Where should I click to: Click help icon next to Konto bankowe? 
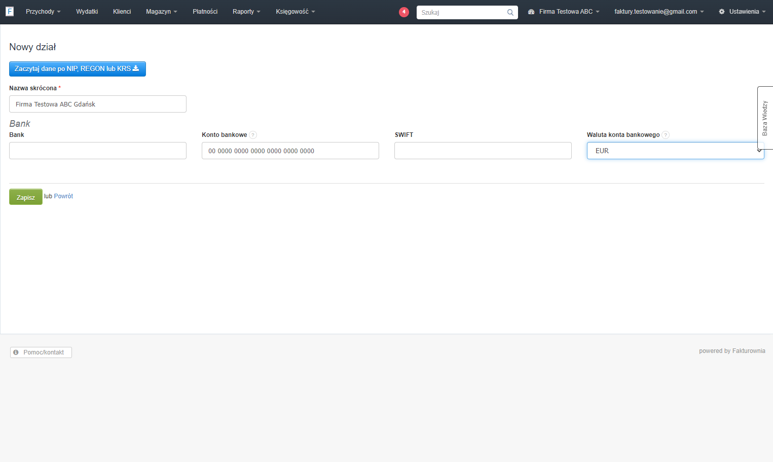(253, 135)
